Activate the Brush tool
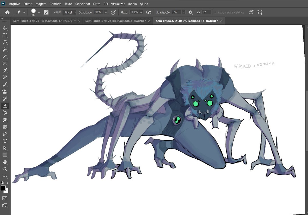The image size is (308, 215). (5, 84)
